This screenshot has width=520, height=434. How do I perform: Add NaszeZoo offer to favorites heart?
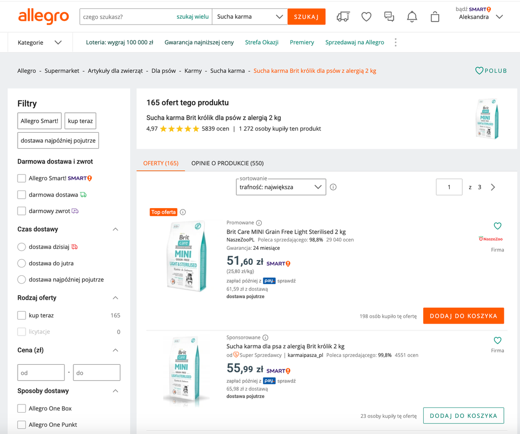coord(498,226)
